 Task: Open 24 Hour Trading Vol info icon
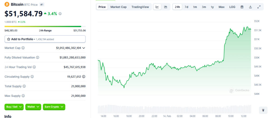(34, 67)
